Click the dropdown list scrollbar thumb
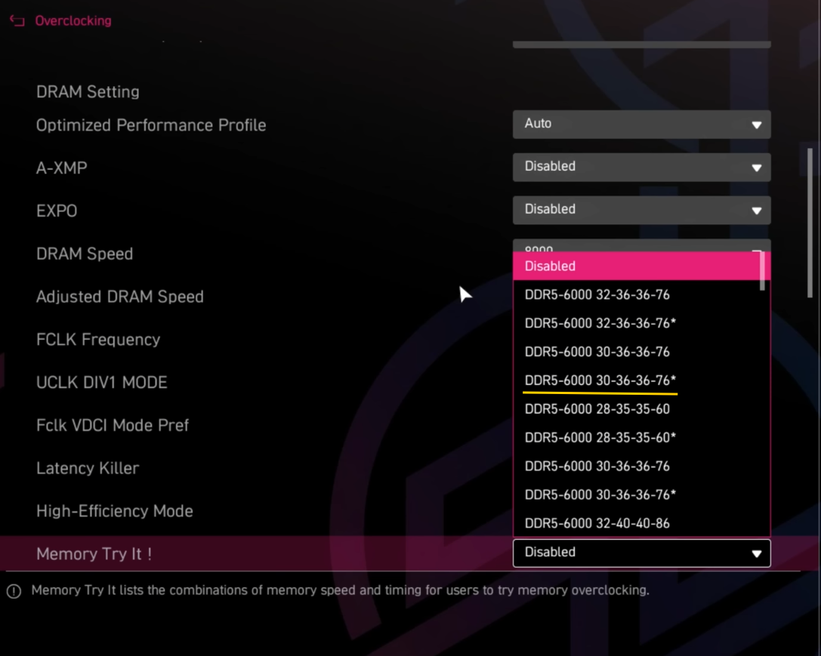Image resolution: width=821 pixels, height=656 pixels. [x=762, y=271]
